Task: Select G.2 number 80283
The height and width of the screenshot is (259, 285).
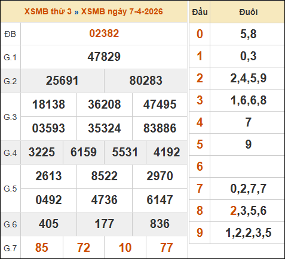Action: tap(146, 81)
